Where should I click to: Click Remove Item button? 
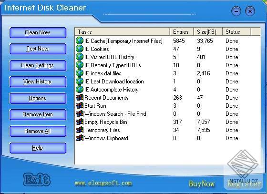(x=38, y=114)
